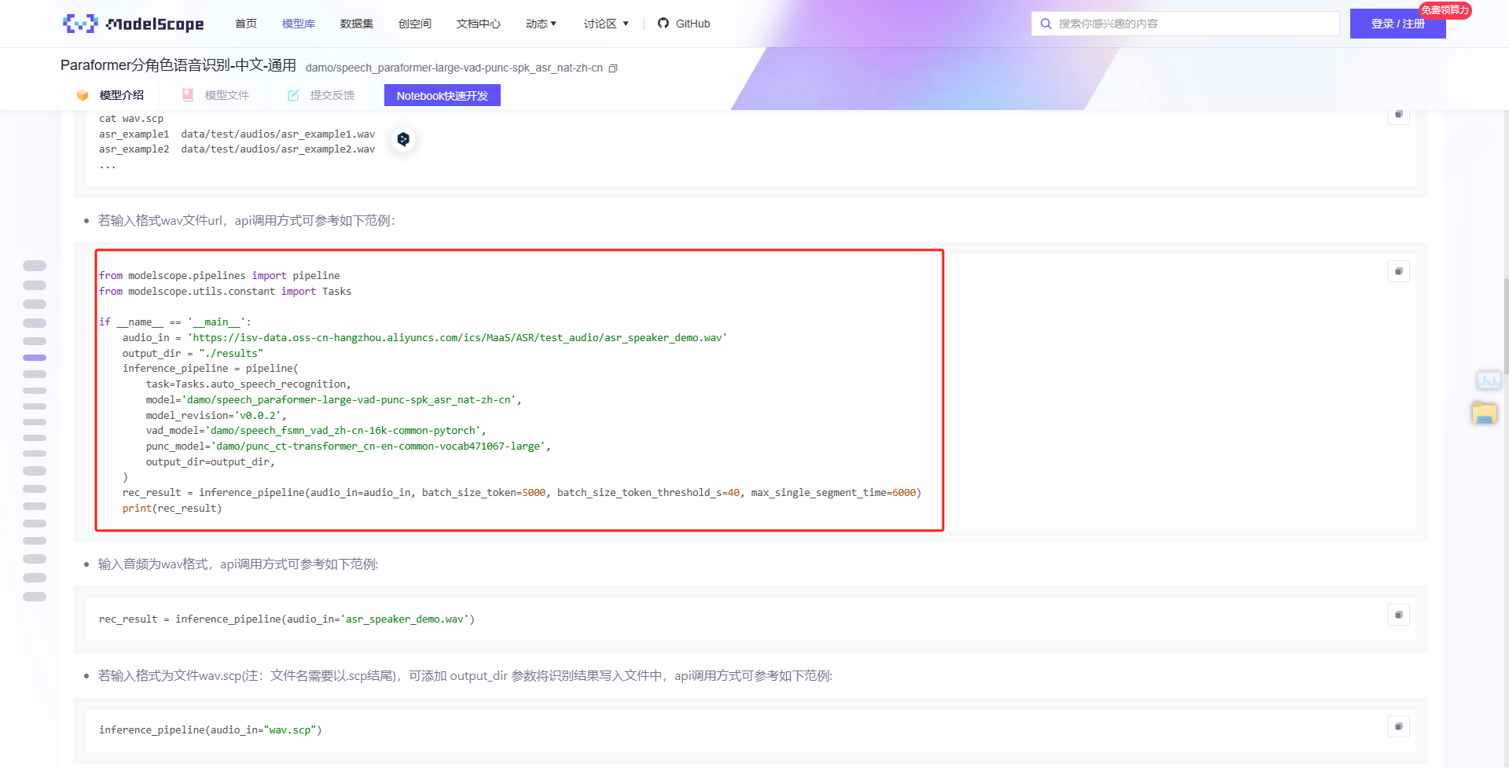Click the 输入音频为wav格式 bullet text
Viewport: 1509px width, 768px height.
pyautogui.click(x=238, y=564)
